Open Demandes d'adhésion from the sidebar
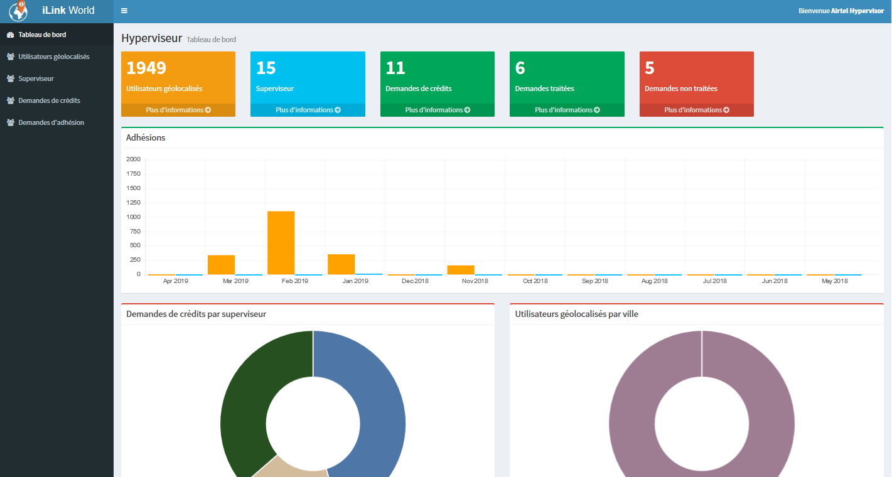 click(51, 123)
